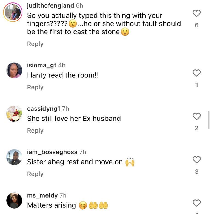Open isioma_gt's profile avatar
Image resolution: width=211 pixels, height=214 pixels.
[x=14, y=70]
